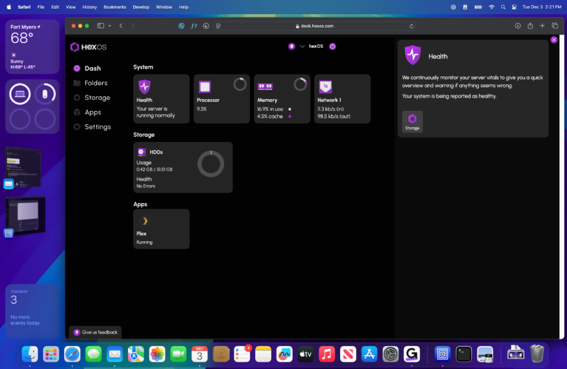Select Apps in the left navigation
The image size is (567, 369).
pos(92,112)
